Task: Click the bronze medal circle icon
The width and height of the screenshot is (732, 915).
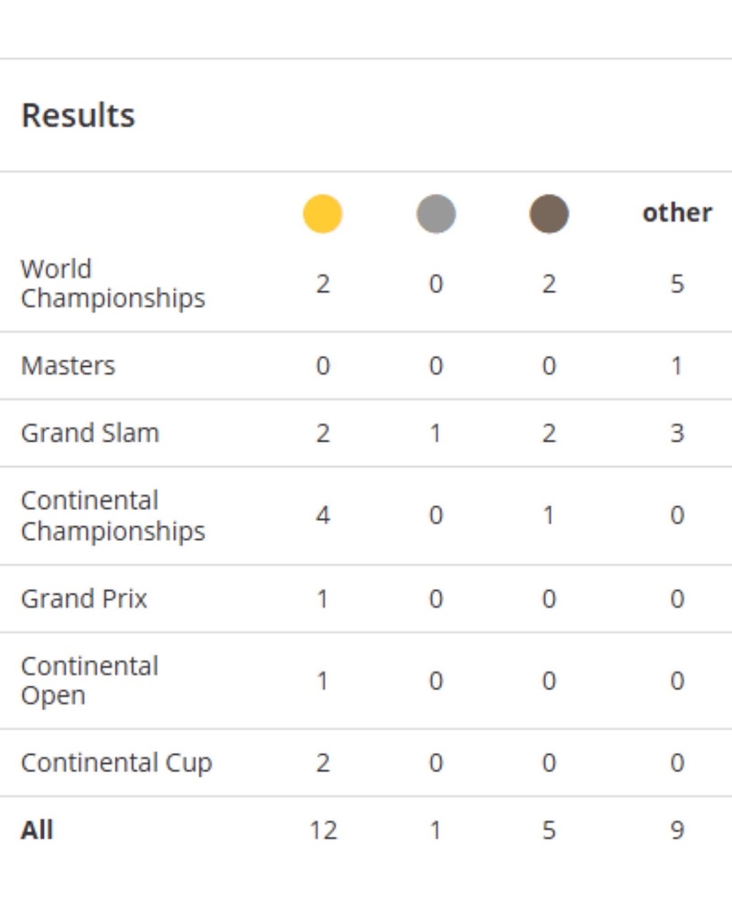Action: pyautogui.click(x=549, y=214)
